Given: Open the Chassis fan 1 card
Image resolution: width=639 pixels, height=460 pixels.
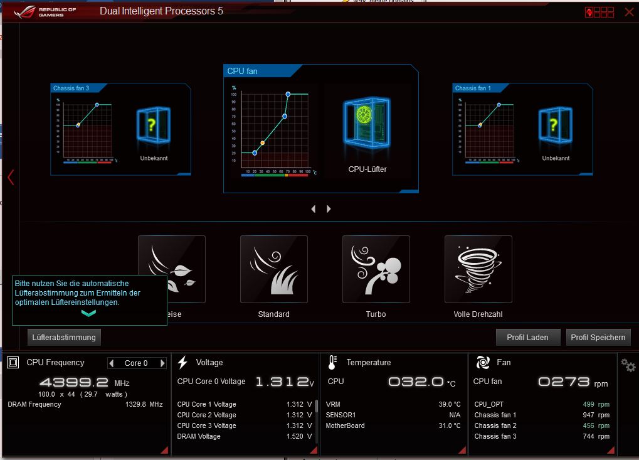Looking at the screenshot, I should point(522,129).
